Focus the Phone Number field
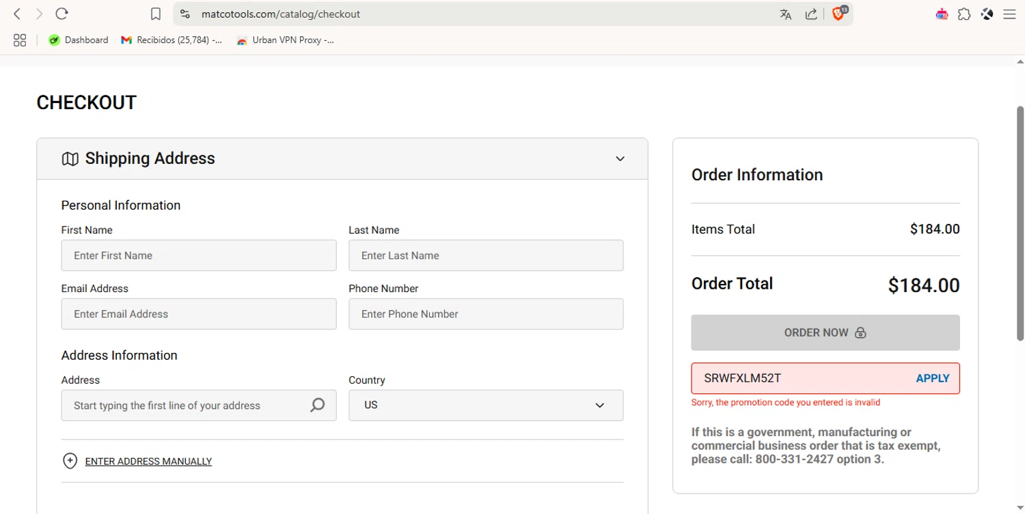The height and width of the screenshot is (514, 1025). tap(486, 314)
